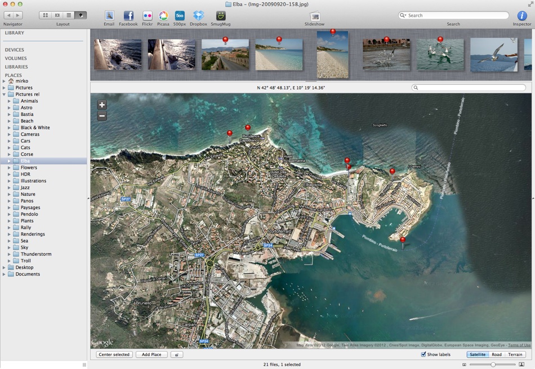Click the Add Place button
The image size is (535, 369).
151,354
